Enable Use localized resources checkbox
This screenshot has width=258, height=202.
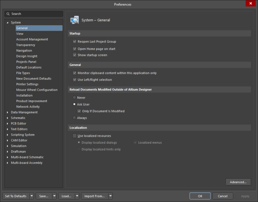75,136
